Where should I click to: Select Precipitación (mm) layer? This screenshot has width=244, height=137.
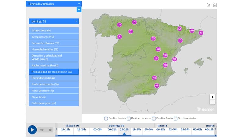click(x=54, y=78)
